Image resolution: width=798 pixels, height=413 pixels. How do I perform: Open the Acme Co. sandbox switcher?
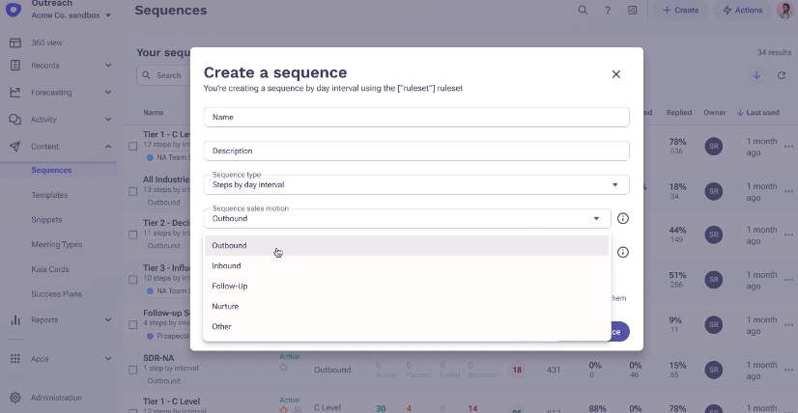pos(71,15)
